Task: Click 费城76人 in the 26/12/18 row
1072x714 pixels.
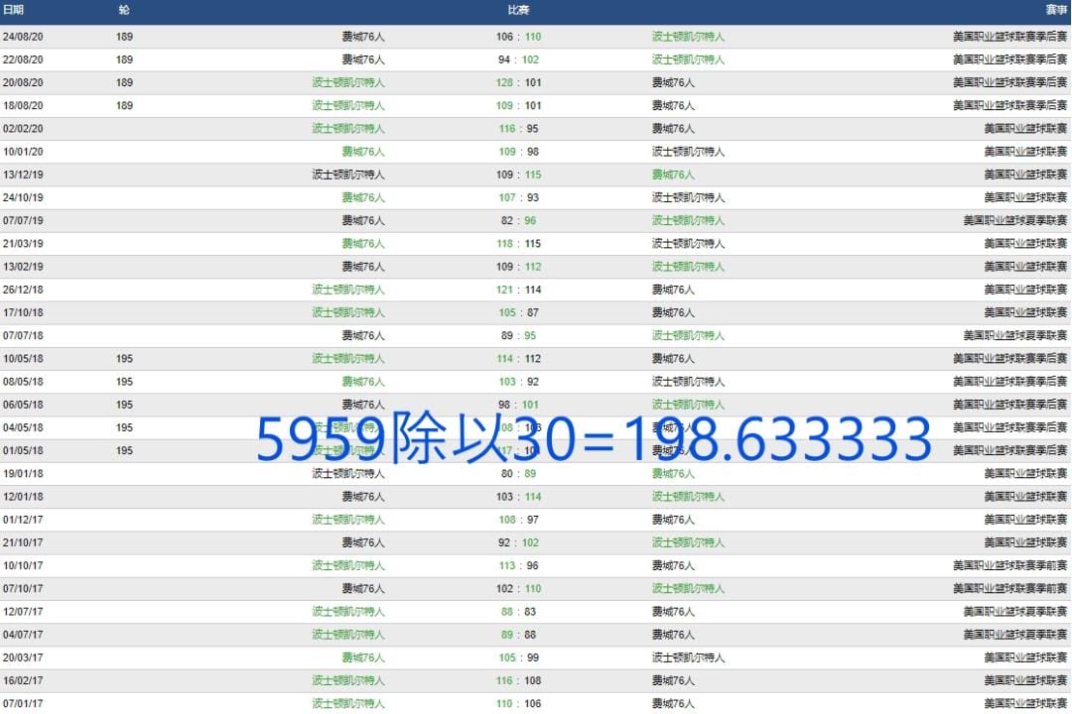Action: (x=673, y=290)
